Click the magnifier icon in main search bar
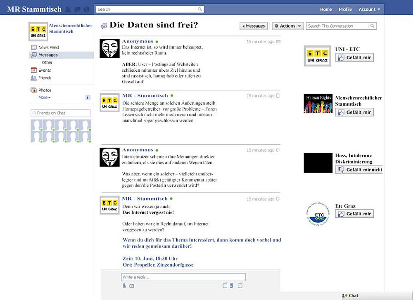 click(200, 9)
